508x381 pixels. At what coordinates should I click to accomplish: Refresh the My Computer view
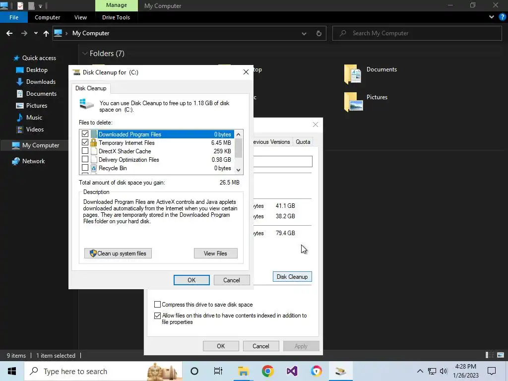pyautogui.click(x=319, y=33)
